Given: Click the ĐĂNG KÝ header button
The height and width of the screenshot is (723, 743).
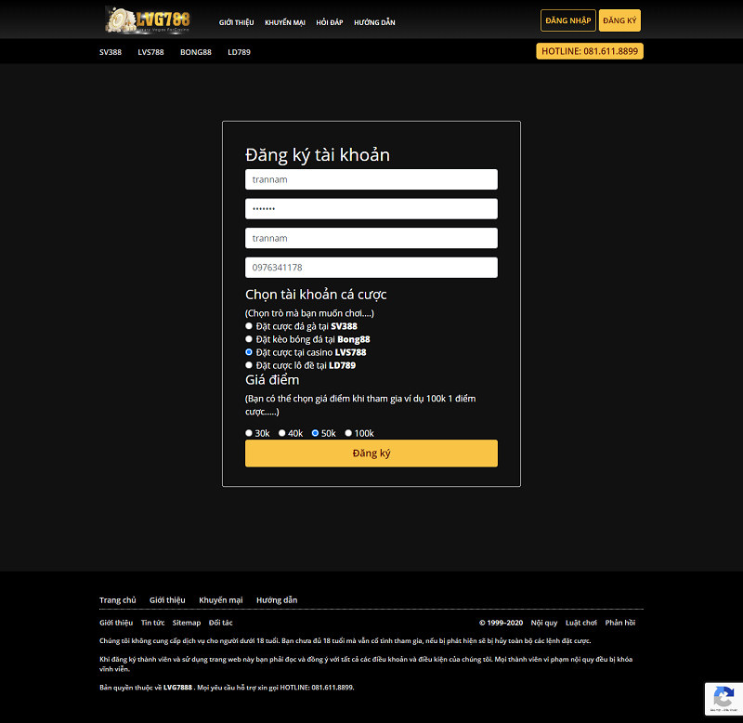Looking at the screenshot, I should pyautogui.click(x=619, y=20).
